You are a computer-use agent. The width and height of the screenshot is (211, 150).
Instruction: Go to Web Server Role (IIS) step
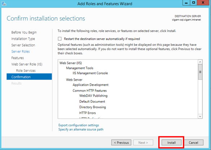pyautogui.click(x=27, y=64)
